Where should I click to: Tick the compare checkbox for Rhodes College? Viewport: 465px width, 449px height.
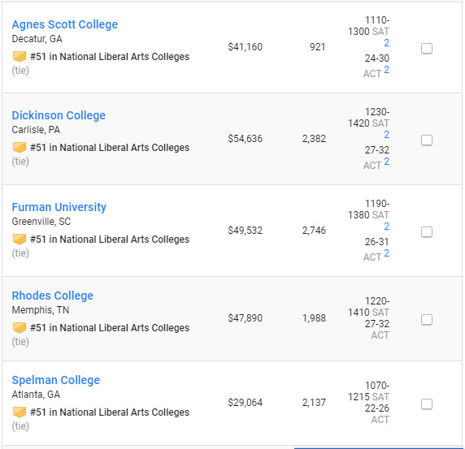[x=427, y=320]
